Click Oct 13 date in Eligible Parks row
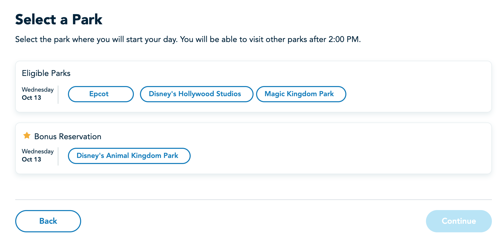The width and height of the screenshot is (500, 246). 31,98
